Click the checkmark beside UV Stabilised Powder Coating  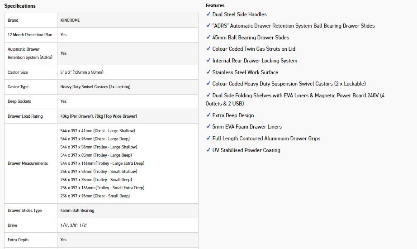(x=208, y=150)
